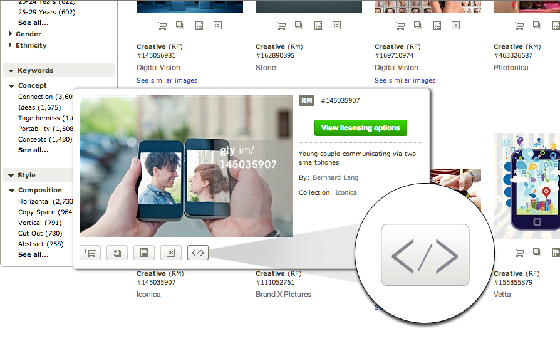Add image 145056981 to cart

pos(161,26)
